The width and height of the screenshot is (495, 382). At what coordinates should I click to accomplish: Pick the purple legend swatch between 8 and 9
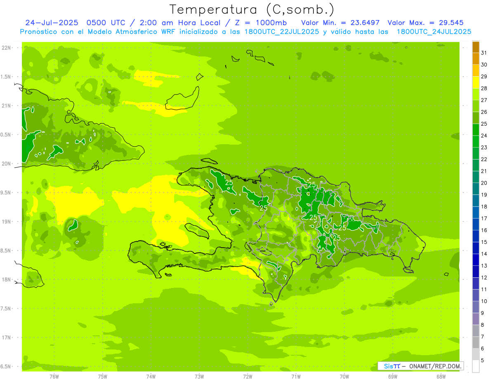click(476, 319)
